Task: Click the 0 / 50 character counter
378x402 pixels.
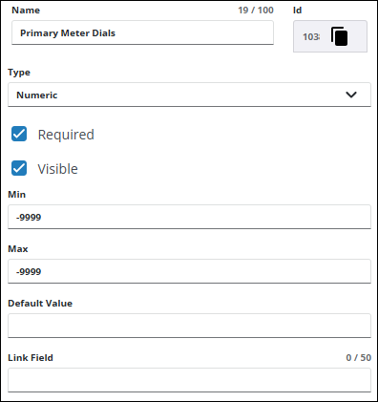Action: click(x=359, y=358)
